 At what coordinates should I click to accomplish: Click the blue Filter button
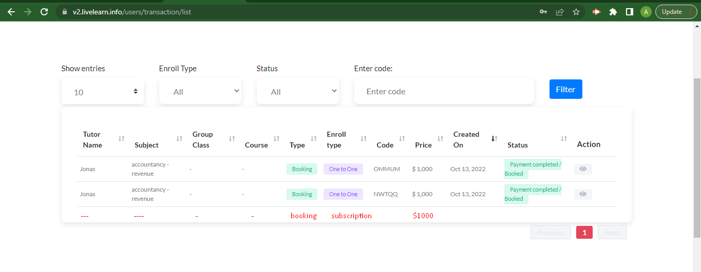(566, 89)
